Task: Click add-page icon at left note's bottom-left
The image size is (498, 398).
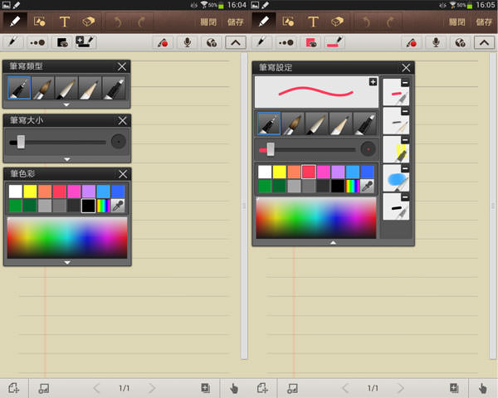Action: [x=13, y=387]
